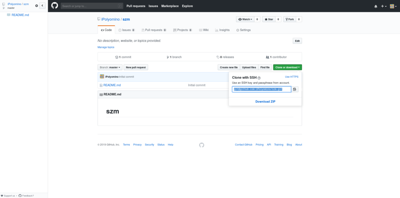Fork the szm repository
This screenshot has width=400, height=198.
click(x=290, y=19)
